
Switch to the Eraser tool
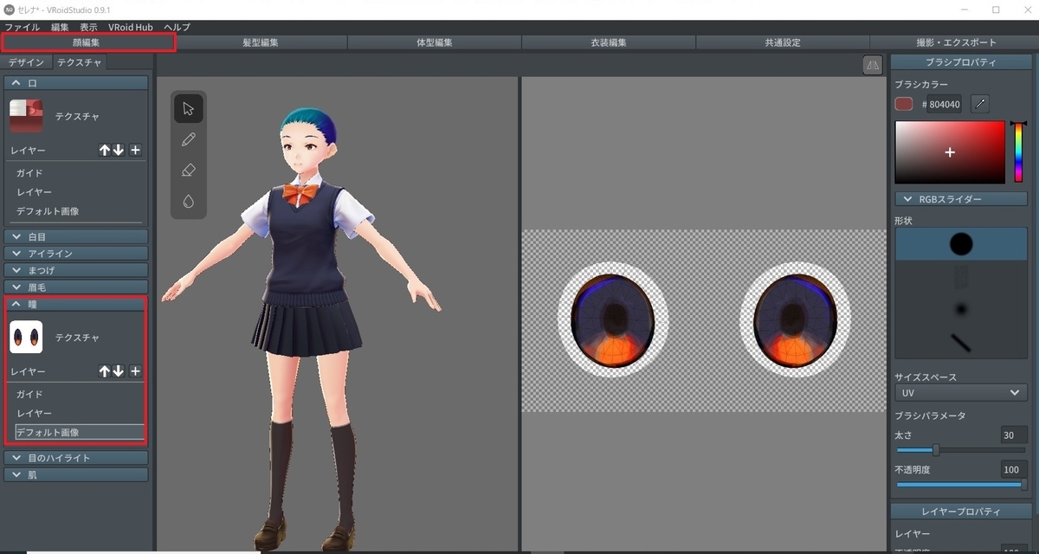pyautogui.click(x=188, y=170)
